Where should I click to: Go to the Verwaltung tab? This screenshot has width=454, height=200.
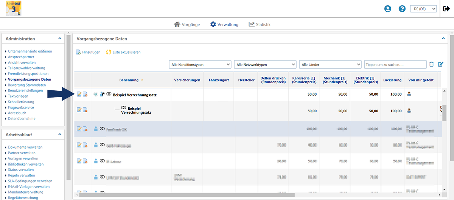click(224, 24)
